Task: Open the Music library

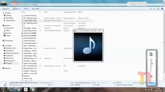Action: [8, 31]
